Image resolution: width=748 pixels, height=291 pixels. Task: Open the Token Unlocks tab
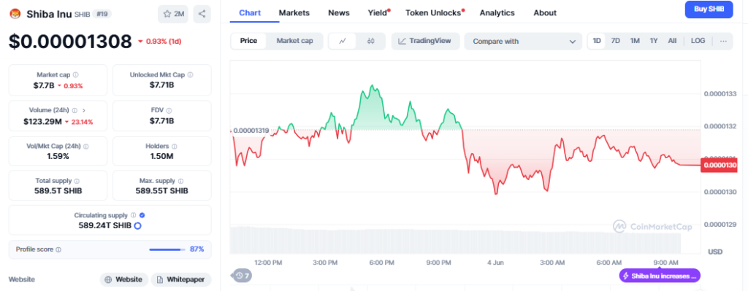pos(434,13)
